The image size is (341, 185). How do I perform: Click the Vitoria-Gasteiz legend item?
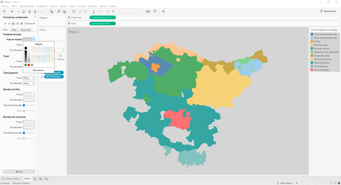[325, 70]
